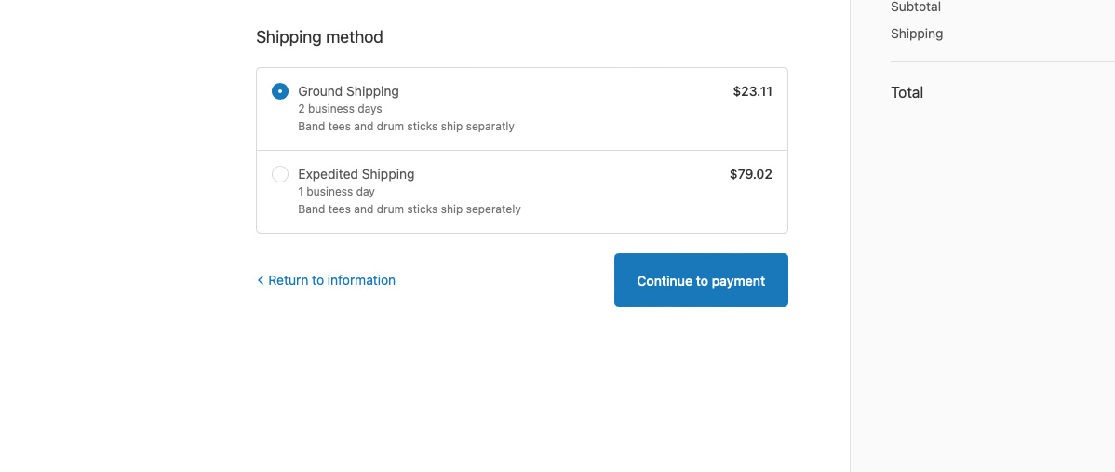Click the Total label in order summary
The image size is (1115, 472).
[x=907, y=92]
